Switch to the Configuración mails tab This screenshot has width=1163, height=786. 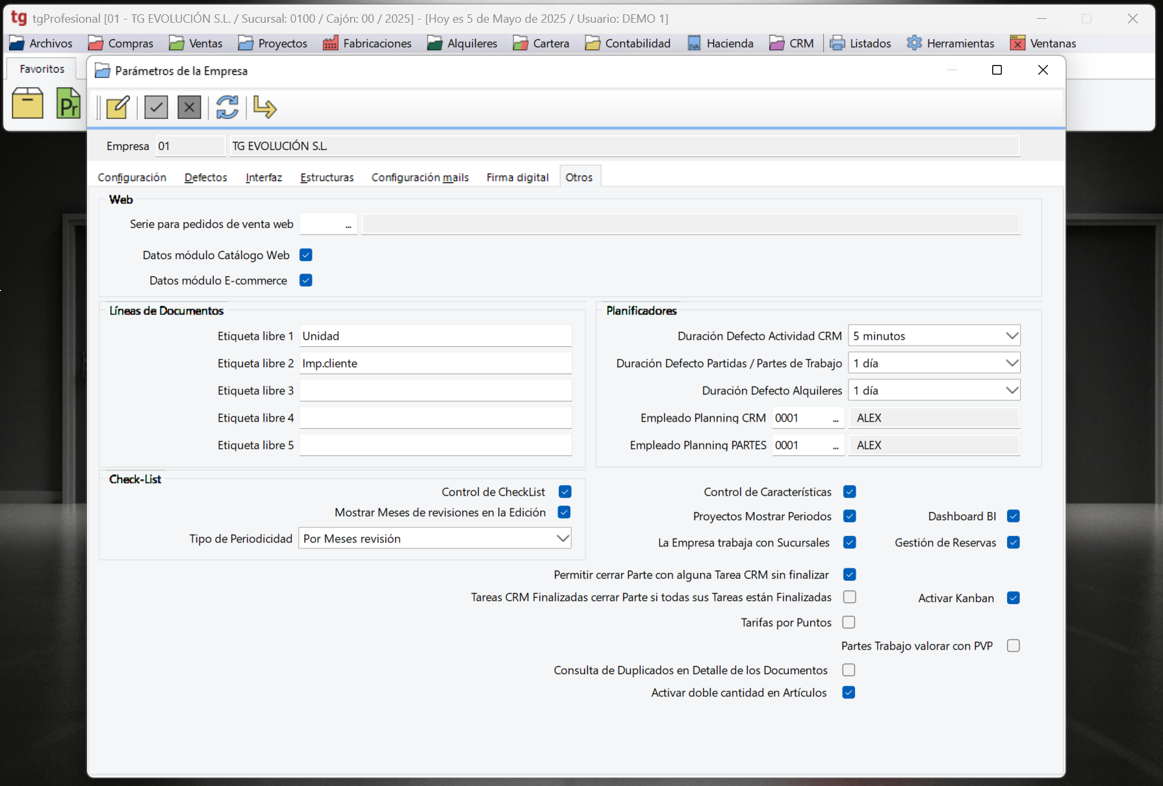click(420, 177)
